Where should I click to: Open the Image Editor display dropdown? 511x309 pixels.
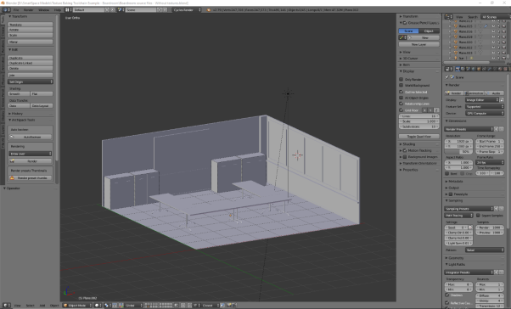coord(482,99)
